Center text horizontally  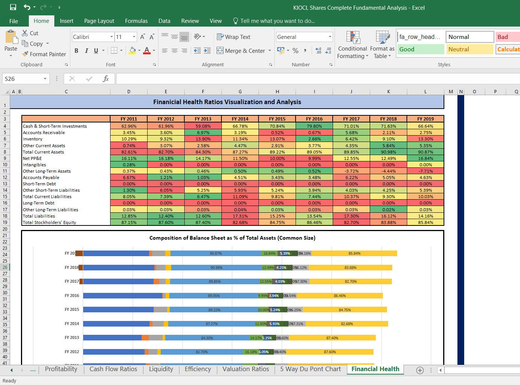tap(175, 51)
